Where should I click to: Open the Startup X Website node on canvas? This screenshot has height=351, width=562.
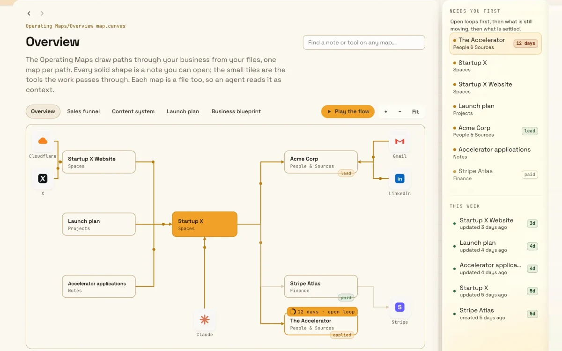tap(99, 162)
